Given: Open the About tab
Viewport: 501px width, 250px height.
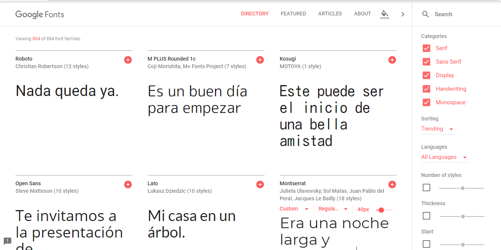Looking at the screenshot, I should pos(362,14).
